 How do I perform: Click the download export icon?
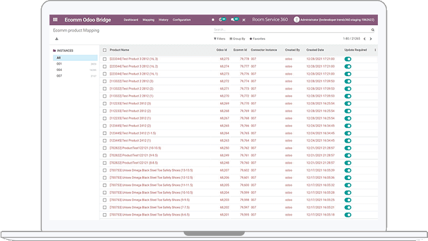57,39
